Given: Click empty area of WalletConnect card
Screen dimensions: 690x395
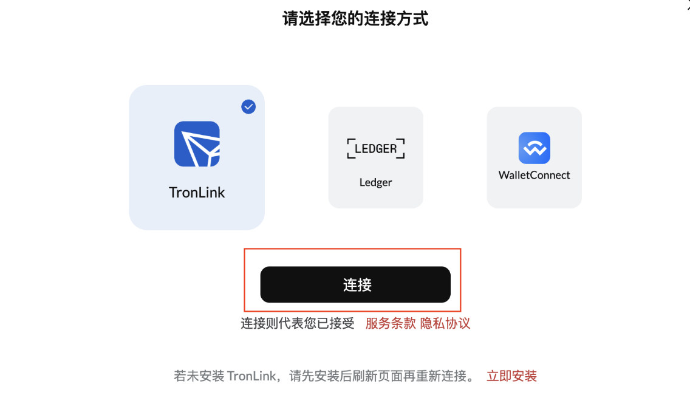Looking at the screenshot, I should coord(535,196).
